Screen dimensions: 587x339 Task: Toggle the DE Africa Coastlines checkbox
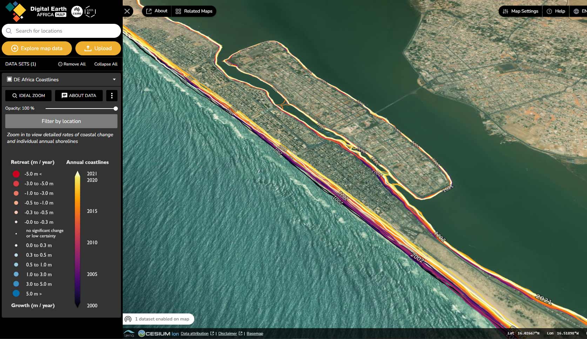click(x=9, y=79)
